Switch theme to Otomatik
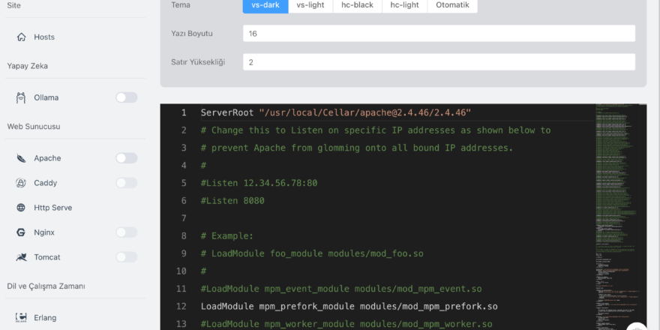The height and width of the screenshot is (330, 660). coord(452,5)
